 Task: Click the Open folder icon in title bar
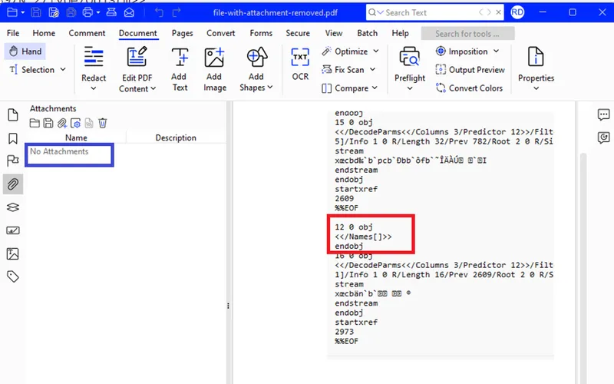[12, 12]
